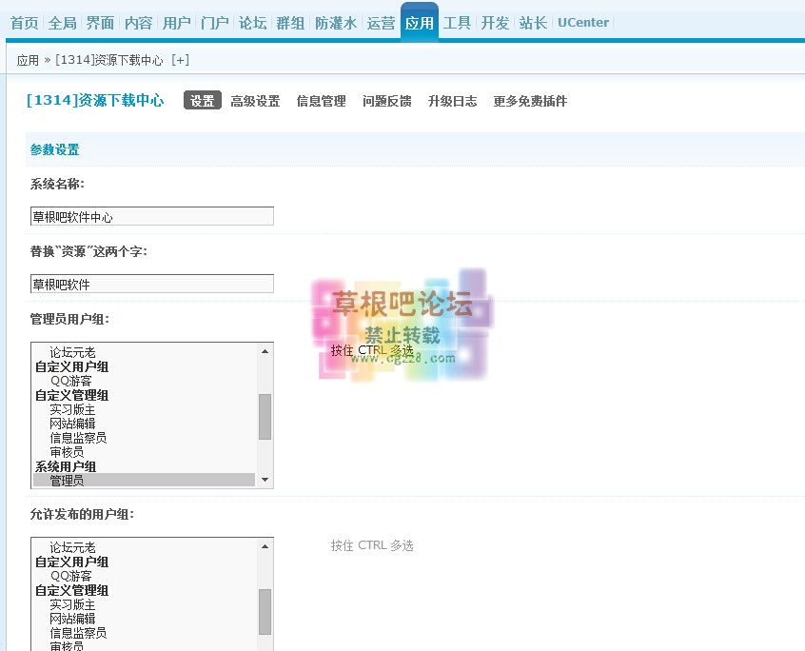Open the 工具 navigation tab
Viewport: 805px width, 651px height.
coord(457,23)
